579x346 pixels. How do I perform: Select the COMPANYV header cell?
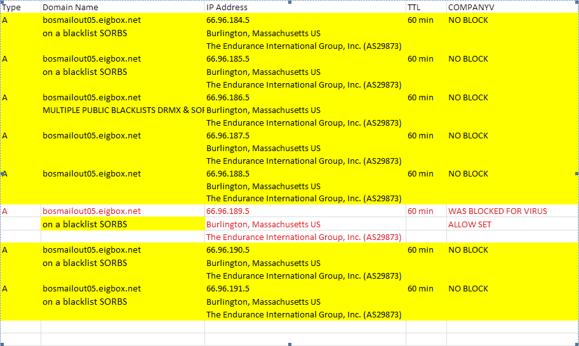pyautogui.click(x=512, y=7)
